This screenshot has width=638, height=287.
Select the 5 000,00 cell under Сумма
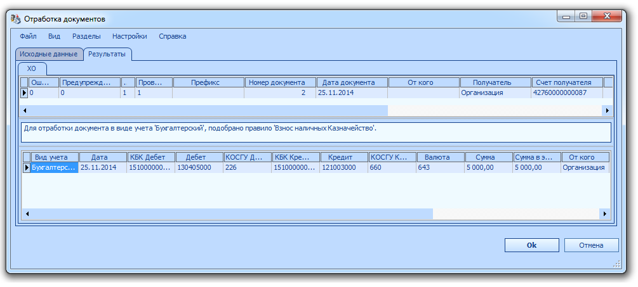[x=489, y=168]
